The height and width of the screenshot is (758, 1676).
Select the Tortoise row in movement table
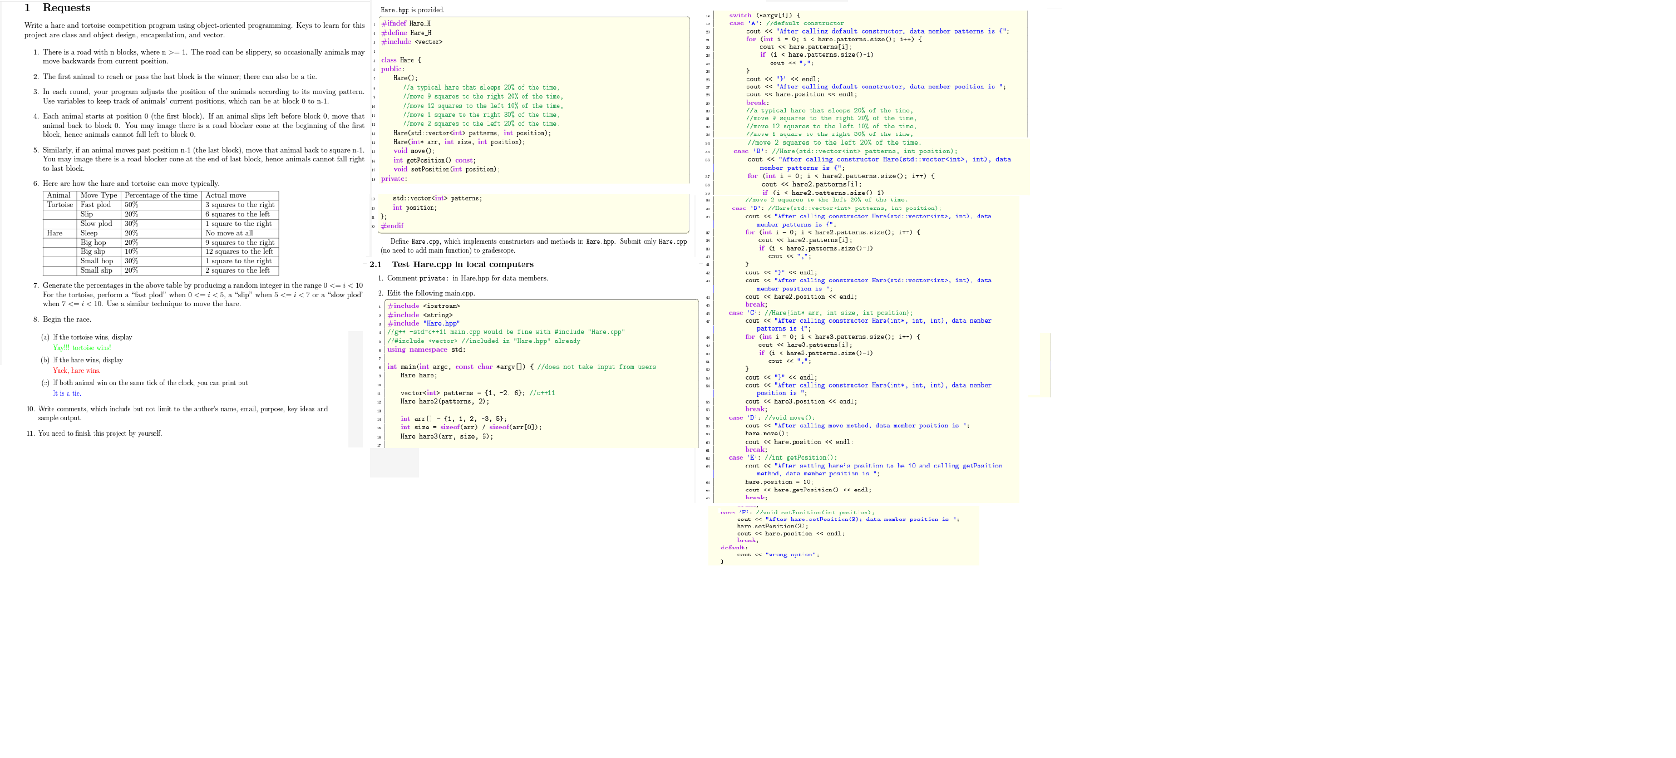tap(60, 204)
